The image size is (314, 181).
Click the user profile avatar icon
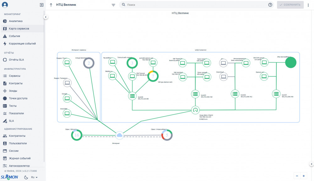[5, 5]
